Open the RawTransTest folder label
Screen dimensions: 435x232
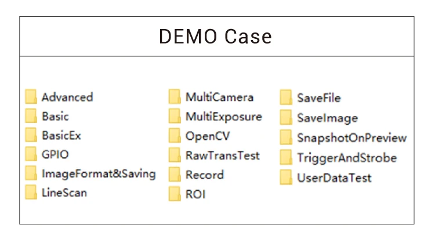tap(222, 155)
